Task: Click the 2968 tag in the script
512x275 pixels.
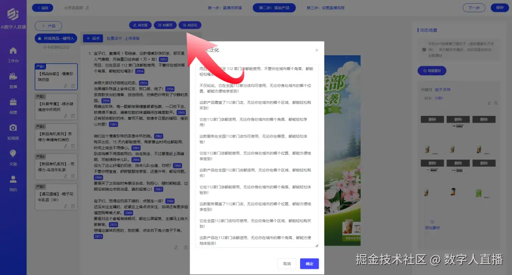Action: point(170,201)
